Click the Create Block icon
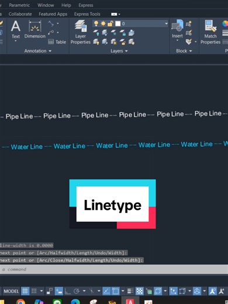 coord(189,24)
